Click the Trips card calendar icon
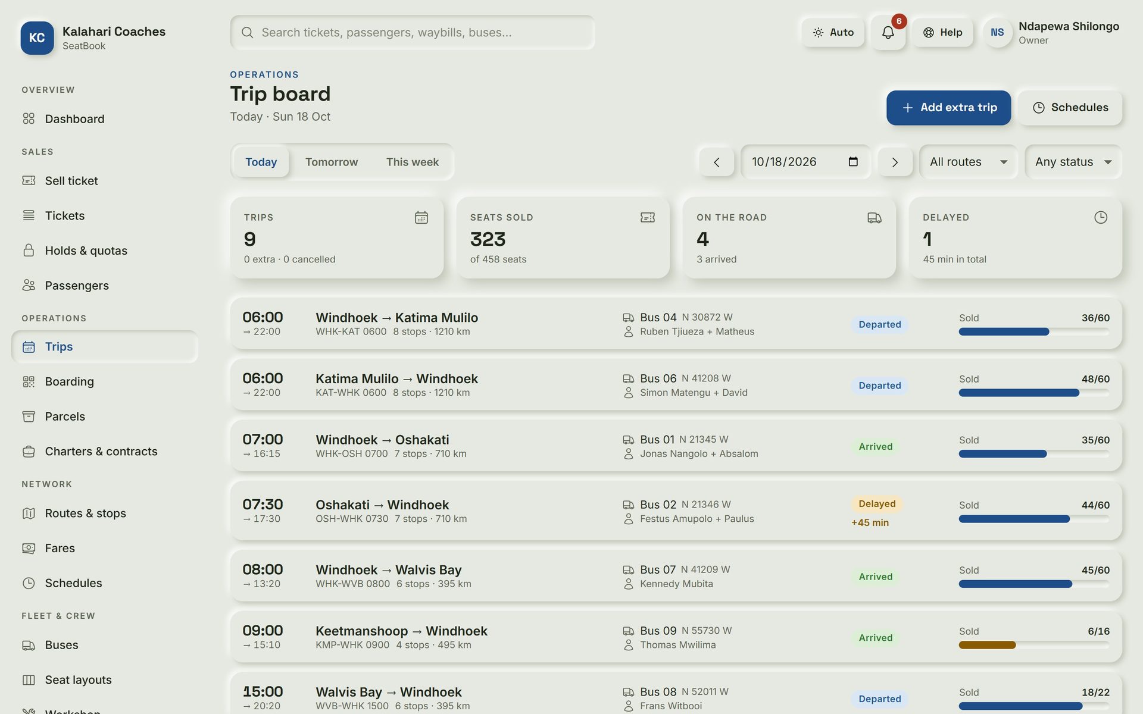 pos(421,218)
